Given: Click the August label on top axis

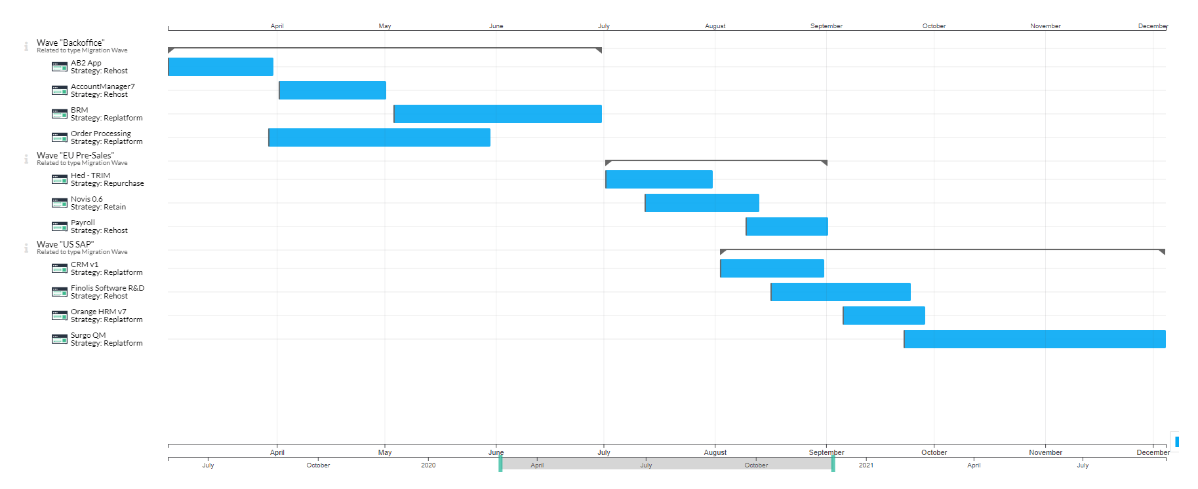Looking at the screenshot, I should point(715,26).
